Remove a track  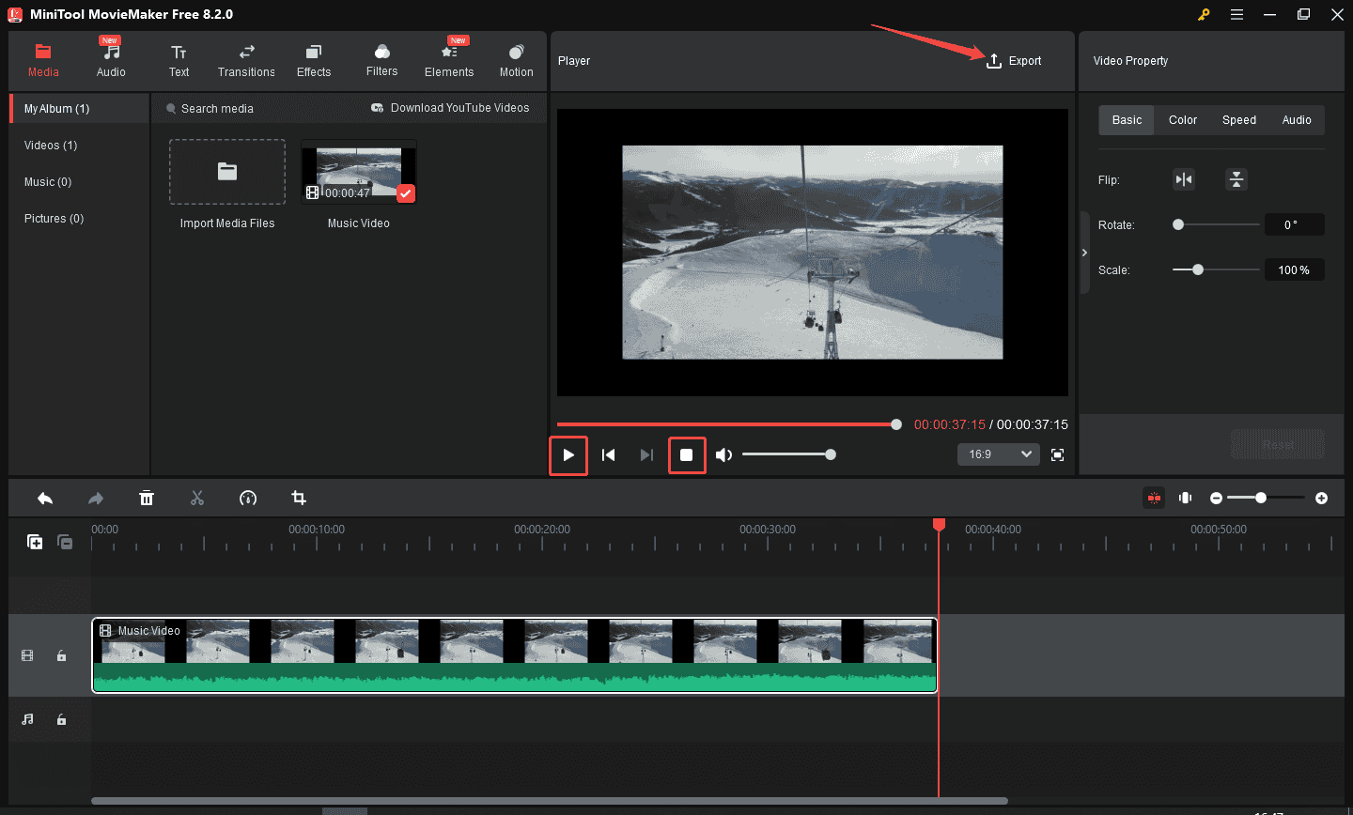point(65,542)
